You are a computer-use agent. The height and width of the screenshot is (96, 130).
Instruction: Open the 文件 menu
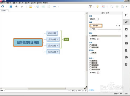[3, 3]
